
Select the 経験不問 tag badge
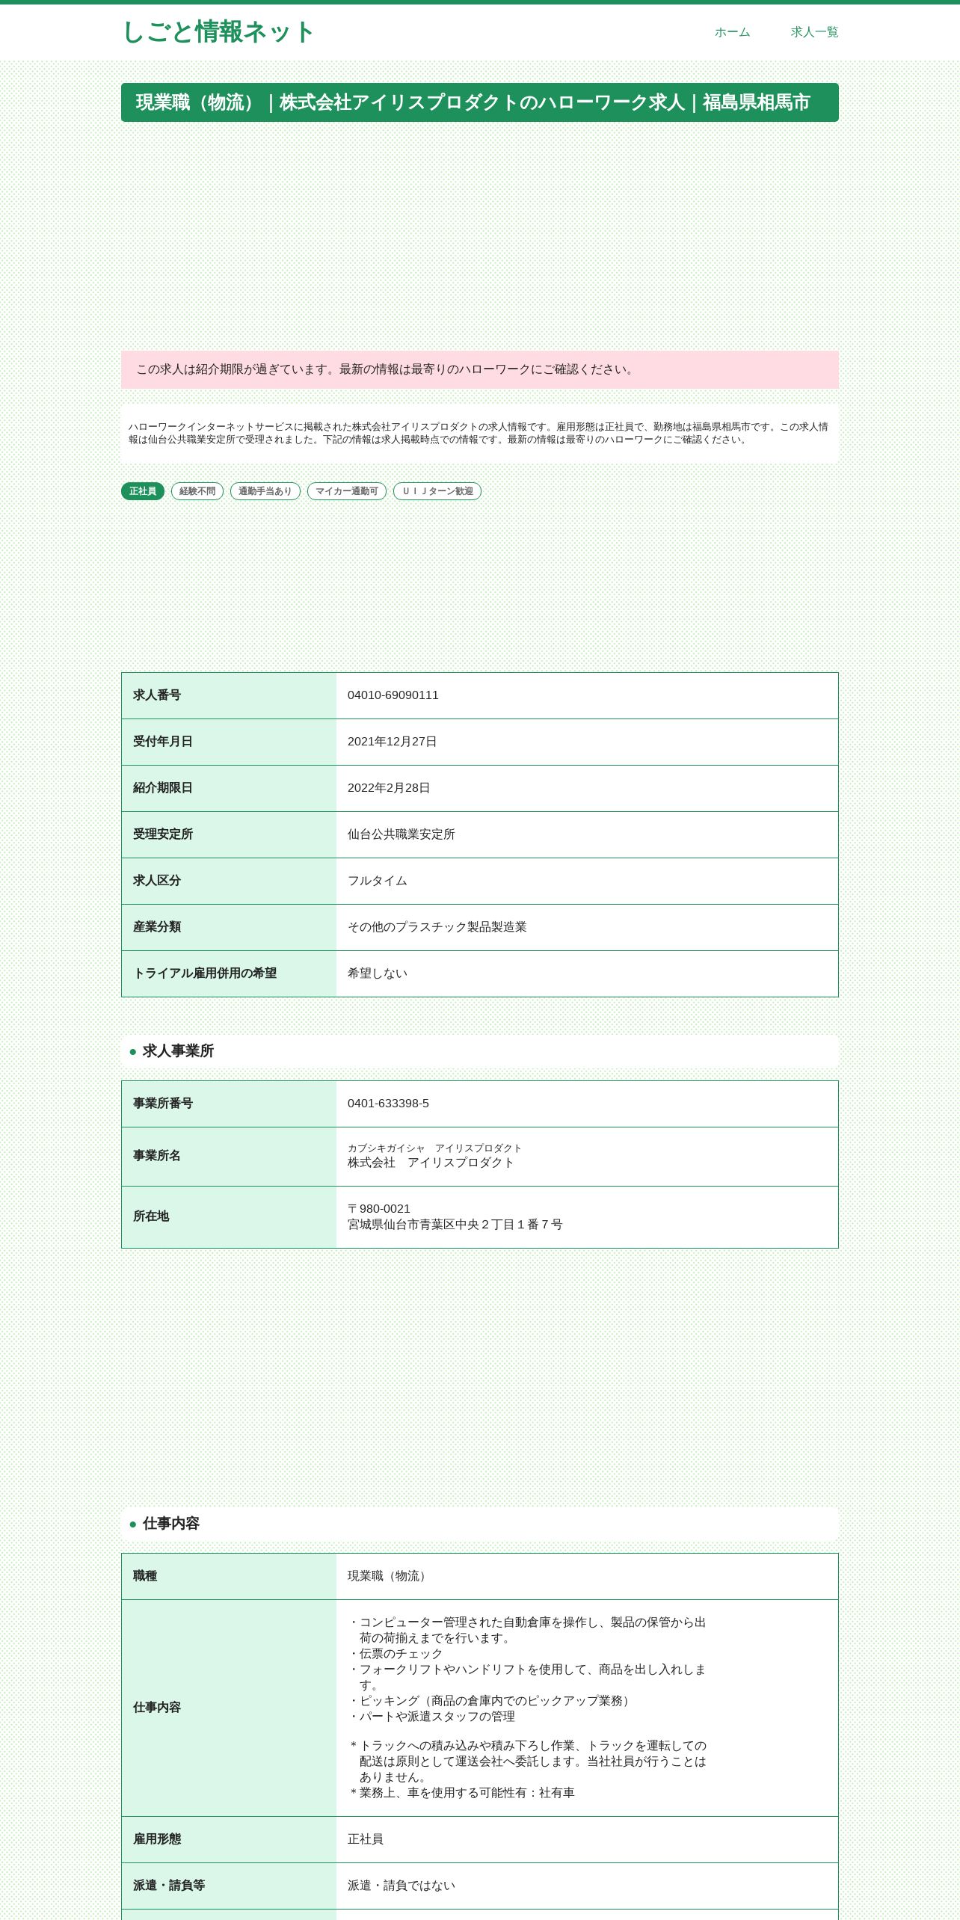[x=197, y=491]
